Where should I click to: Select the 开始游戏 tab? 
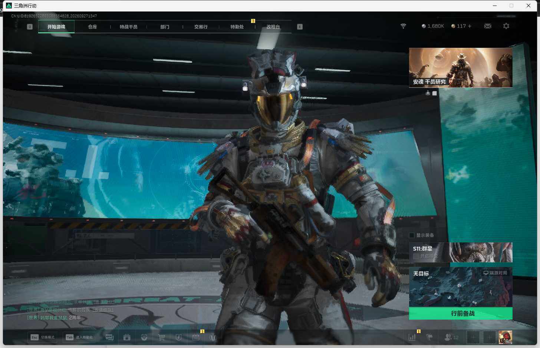56,27
